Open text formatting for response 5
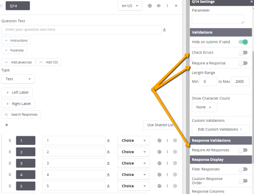 (108, 186)
